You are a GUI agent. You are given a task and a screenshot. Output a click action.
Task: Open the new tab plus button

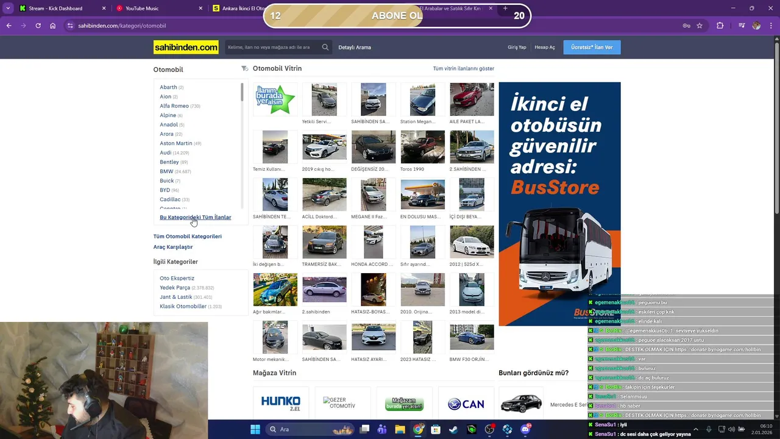point(505,9)
